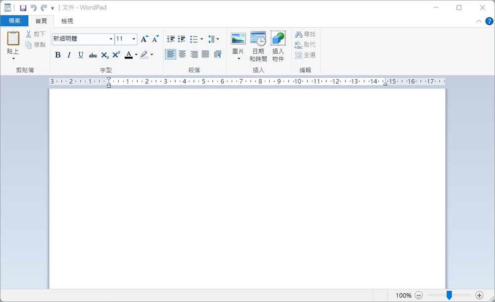Toggle underline formatting
This screenshot has width=495, height=302.
(81, 55)
